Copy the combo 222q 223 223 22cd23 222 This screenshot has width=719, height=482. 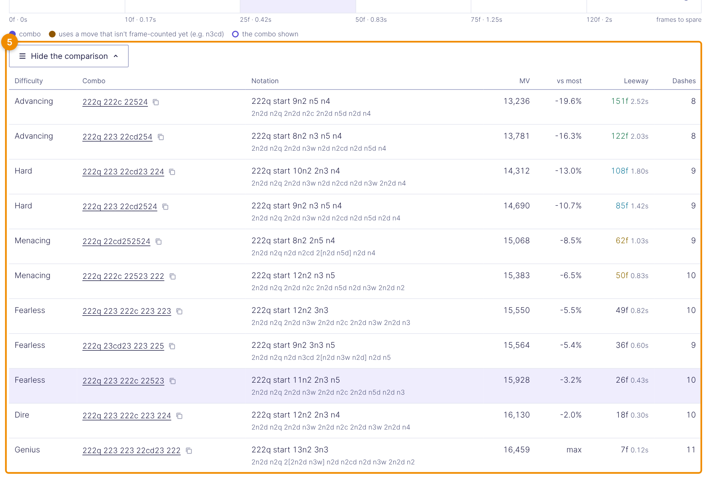[x=189, y=451]
